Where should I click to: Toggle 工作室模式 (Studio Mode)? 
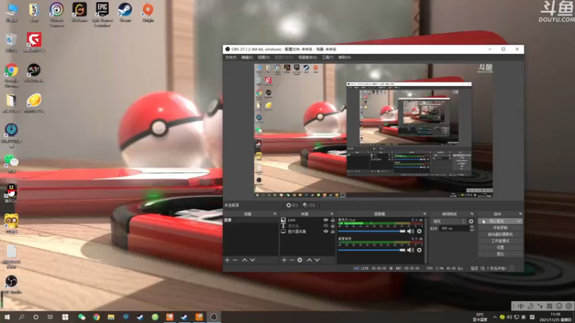coord(500,241)
